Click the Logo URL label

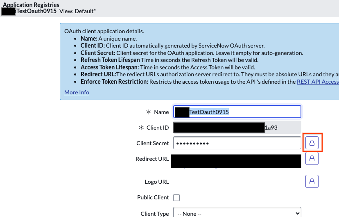pos(157,182)
